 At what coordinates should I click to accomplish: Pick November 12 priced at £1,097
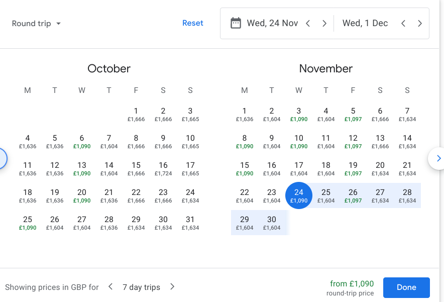tap(353, 141)
